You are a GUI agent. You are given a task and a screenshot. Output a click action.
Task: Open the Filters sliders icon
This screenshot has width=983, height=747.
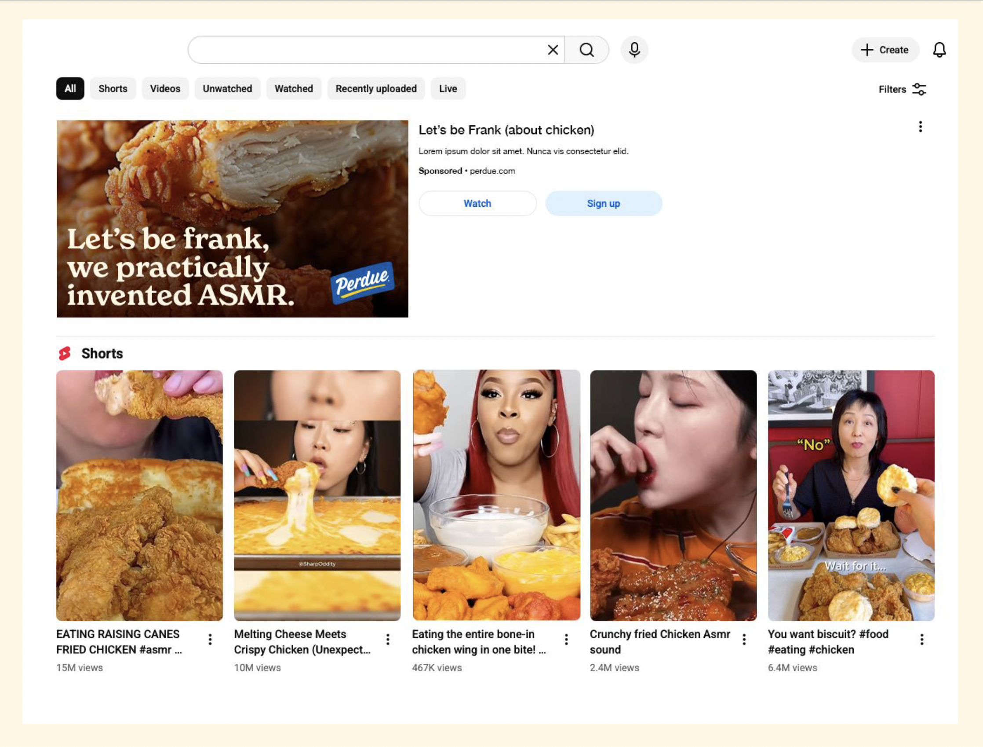click(x=919, y=89)
